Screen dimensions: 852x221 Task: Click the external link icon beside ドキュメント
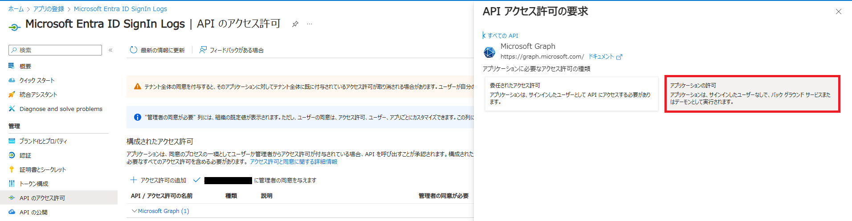[619, 57]
